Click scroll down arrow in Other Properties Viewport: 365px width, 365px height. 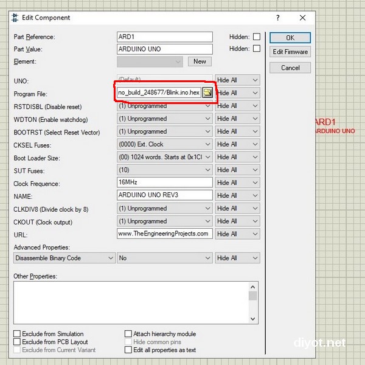(x=253, y=319)
